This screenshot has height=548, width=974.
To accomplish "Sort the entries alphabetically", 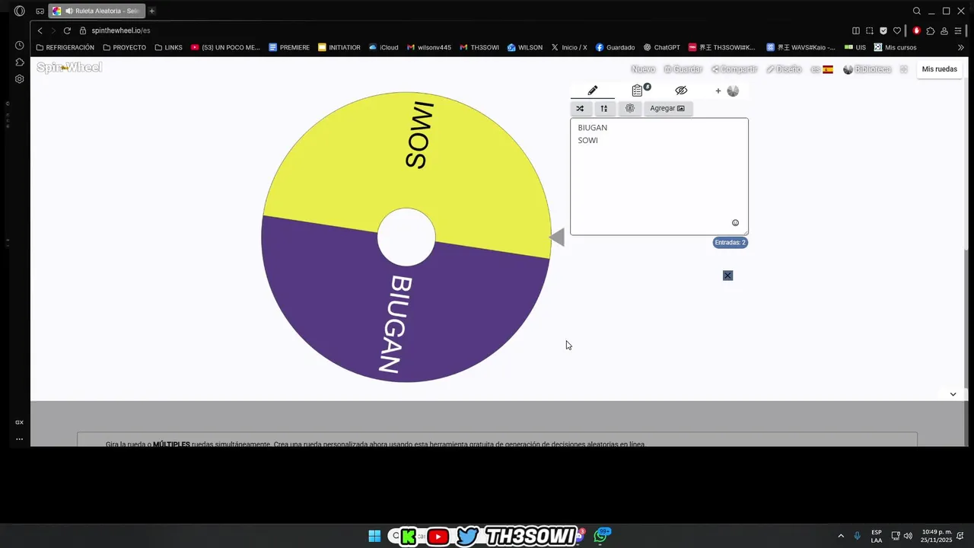I will point(604,108).
